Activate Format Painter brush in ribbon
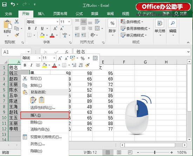The image size is (193, 156). coord(17,35)
